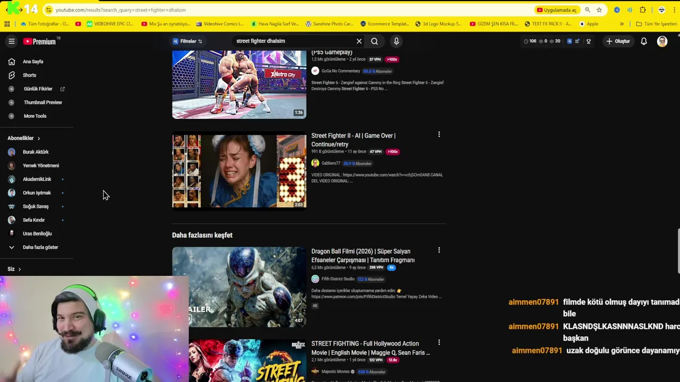
Task: Open STREET FIGHTING Full Hollywood Action Movie title
Action: [371, 348]
